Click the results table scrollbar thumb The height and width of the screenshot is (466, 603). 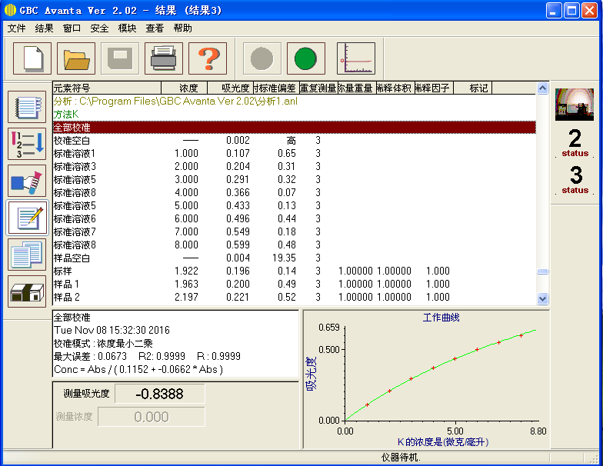coord(543,272)
